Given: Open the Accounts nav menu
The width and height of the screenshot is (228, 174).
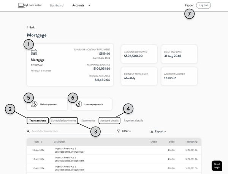Looking at the screenshot, I should 78,5.
